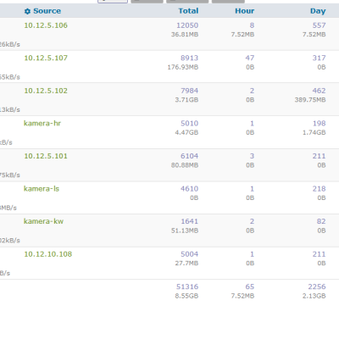View 47 hour events for 10.12.5.107
The image size is (339, 339).
click(x=250, y=58)
